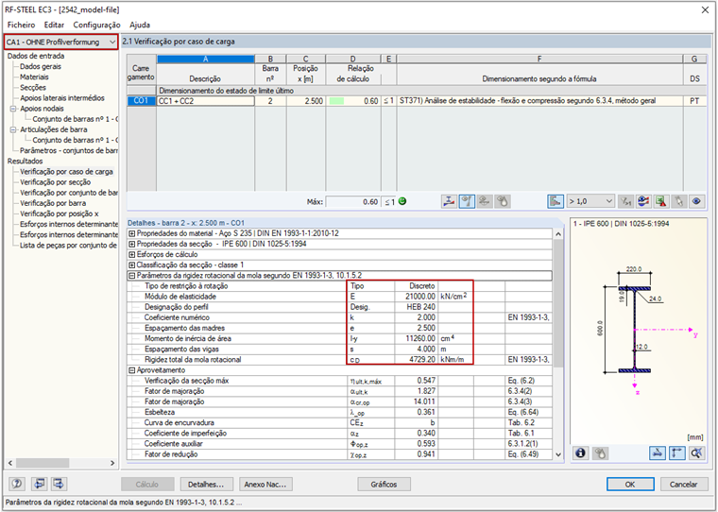The height and width of the screenshot is (512, 718).
Task: Reset the section view zoom icon
Action: [696, 453]
